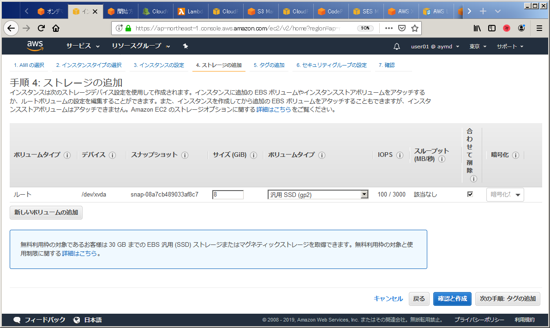Open the user01 @ aymd account menu
Screen dimensions: 550x328
coord(435,46)
